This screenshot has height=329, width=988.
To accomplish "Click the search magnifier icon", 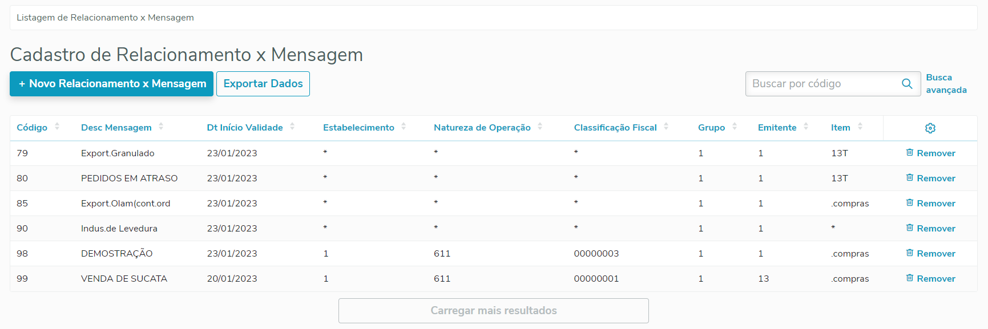I will point(907,84).
